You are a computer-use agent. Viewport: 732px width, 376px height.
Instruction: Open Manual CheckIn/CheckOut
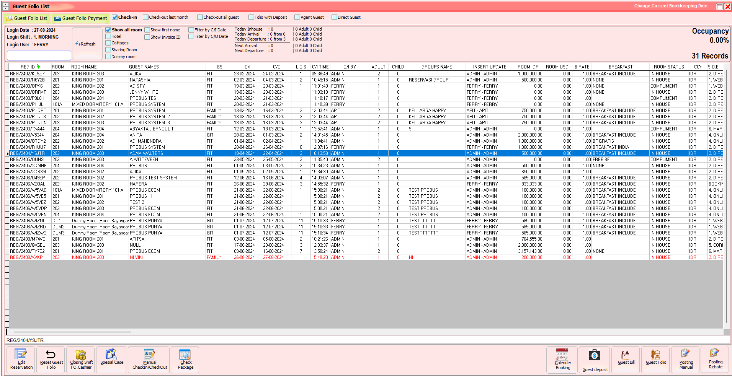point(149,360)
